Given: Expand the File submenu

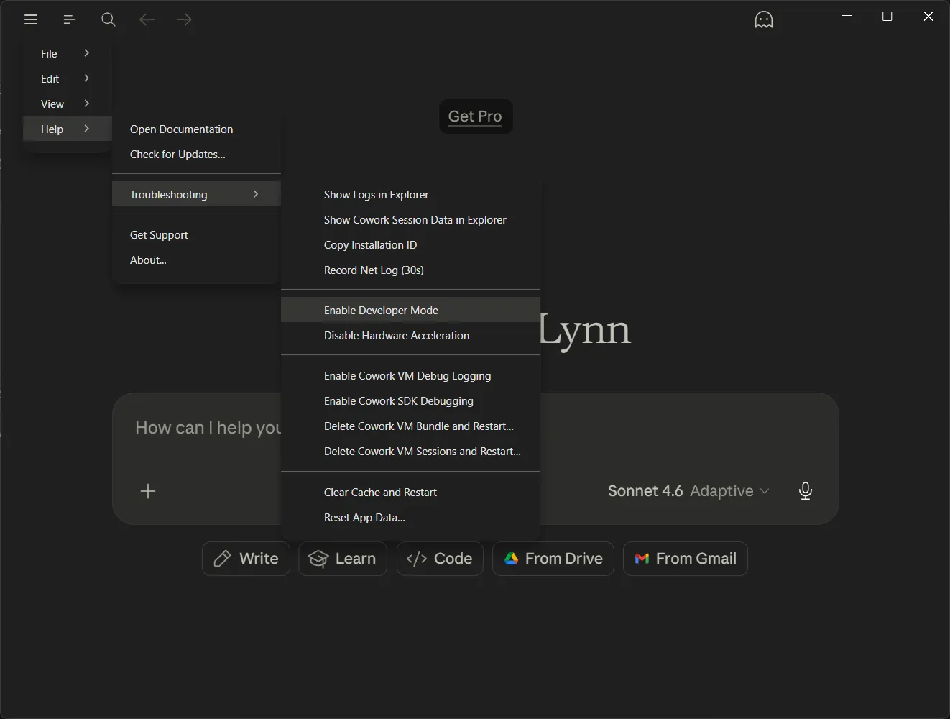Looking at the screenshot, I should coord(67,53).
